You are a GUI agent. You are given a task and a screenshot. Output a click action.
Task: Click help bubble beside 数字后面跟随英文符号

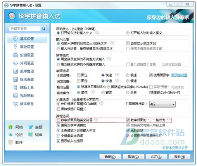tap(96, 120)
